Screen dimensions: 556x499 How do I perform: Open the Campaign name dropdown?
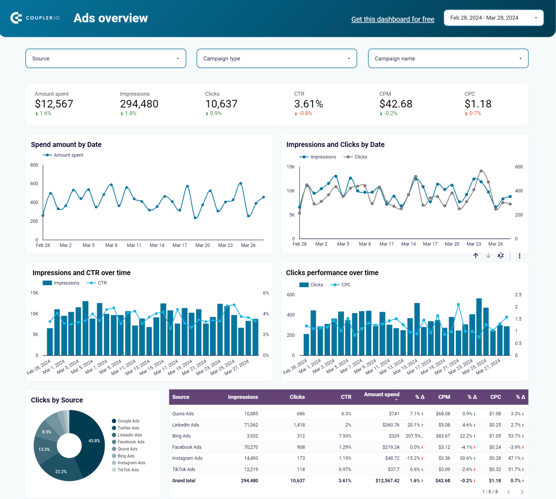(448, 58)
